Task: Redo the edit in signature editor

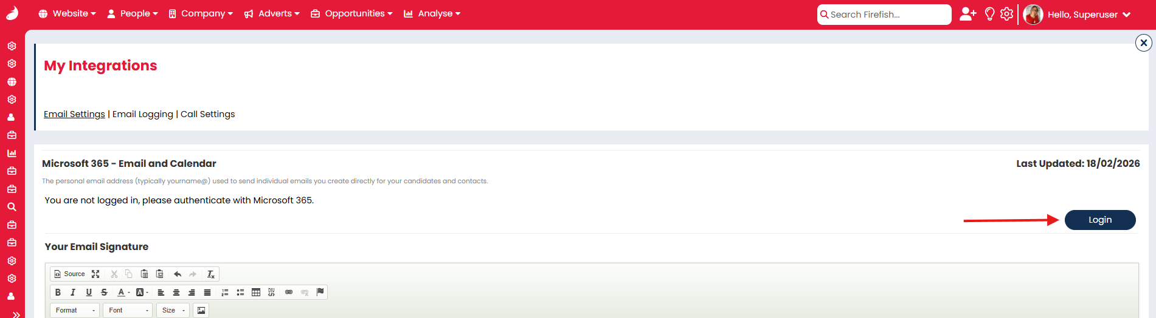Action: [193, 274]
